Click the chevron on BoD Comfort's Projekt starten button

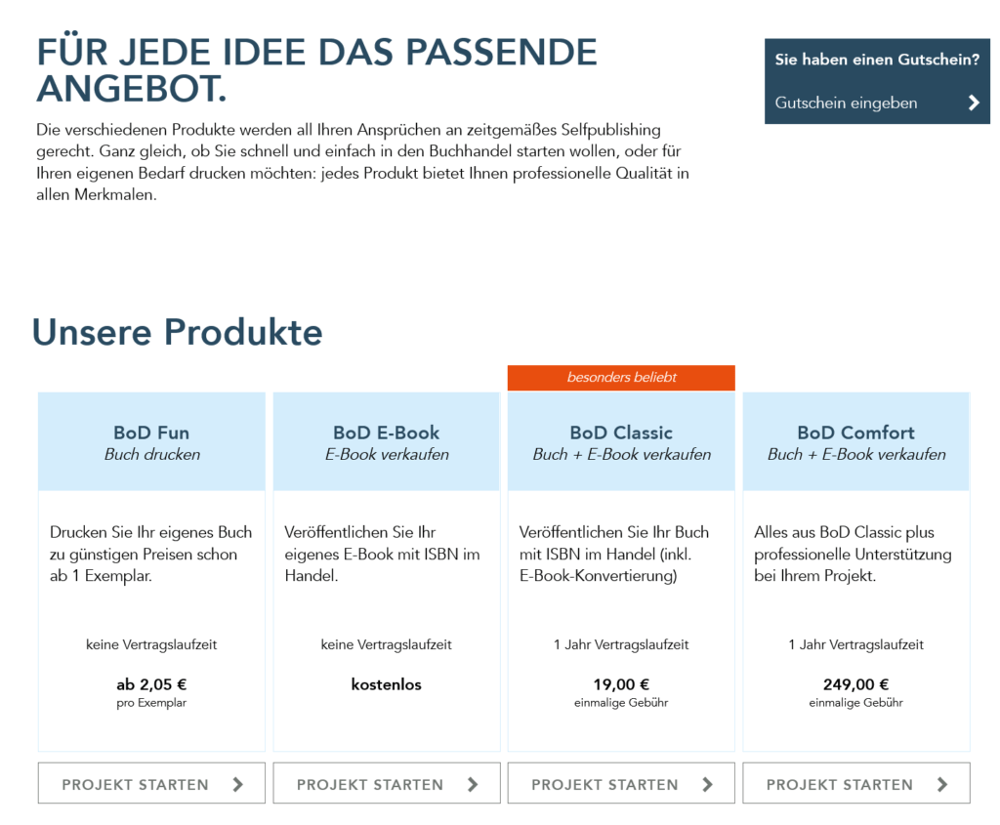click(942, 784)
